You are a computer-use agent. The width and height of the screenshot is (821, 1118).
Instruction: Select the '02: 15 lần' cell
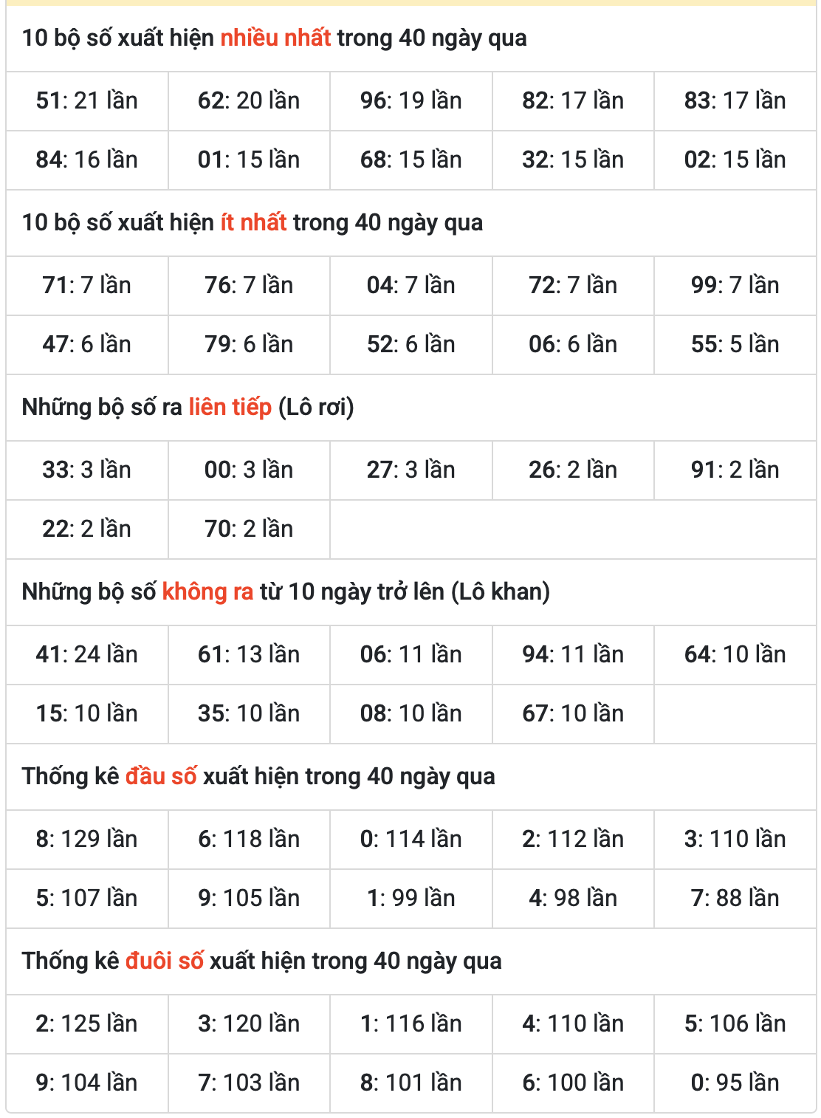pyautogui.click(x=735, y=160)
